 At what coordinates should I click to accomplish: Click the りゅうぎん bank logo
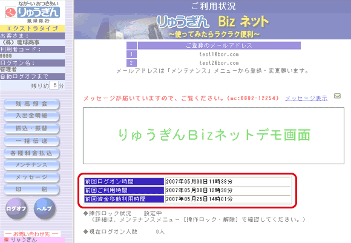(33, 13)
